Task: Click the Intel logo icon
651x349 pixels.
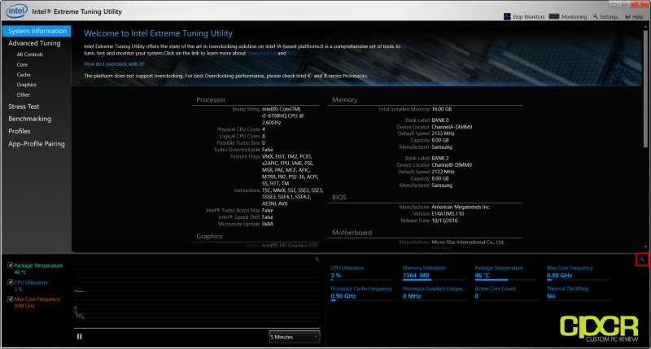Action: 16,11
